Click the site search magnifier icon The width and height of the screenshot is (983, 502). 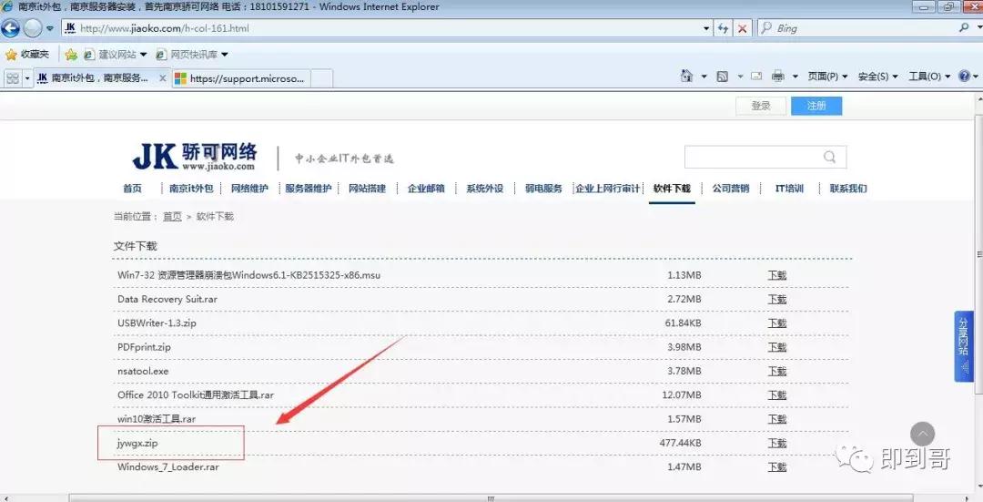pyautogui.click(x=829, y=157)
